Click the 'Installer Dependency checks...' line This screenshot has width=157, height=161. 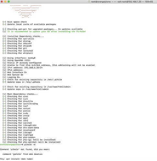pos(23,36)
